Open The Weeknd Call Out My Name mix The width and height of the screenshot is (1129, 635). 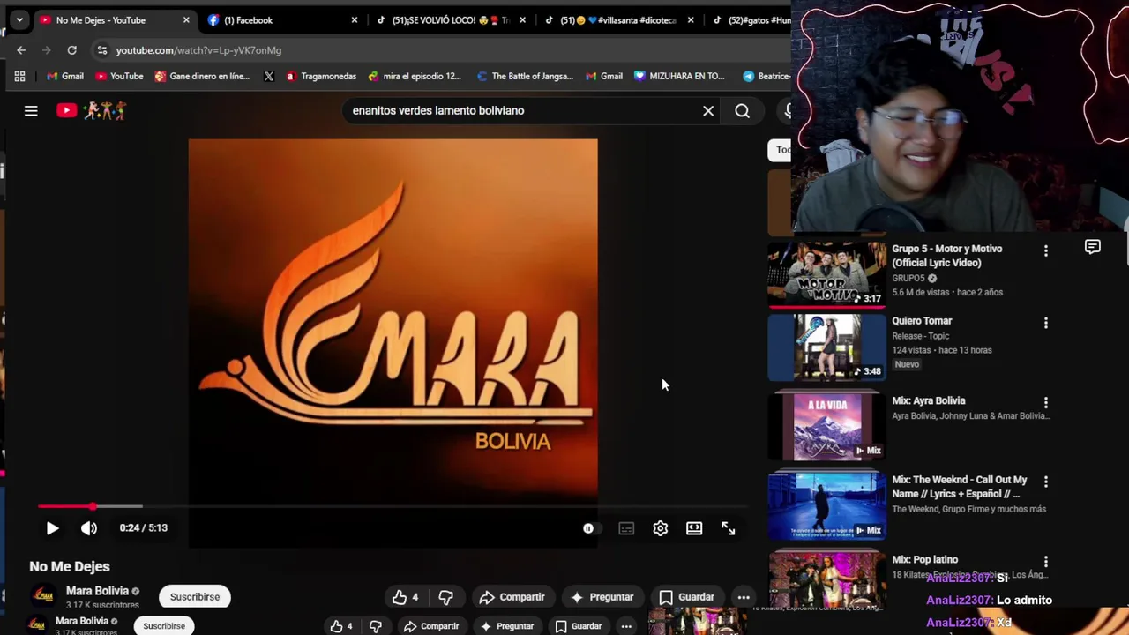point(827,506)
